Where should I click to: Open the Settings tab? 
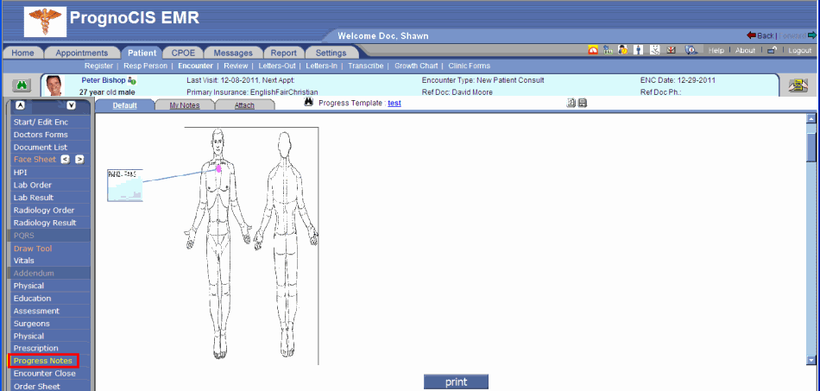[x=331, y=53]
